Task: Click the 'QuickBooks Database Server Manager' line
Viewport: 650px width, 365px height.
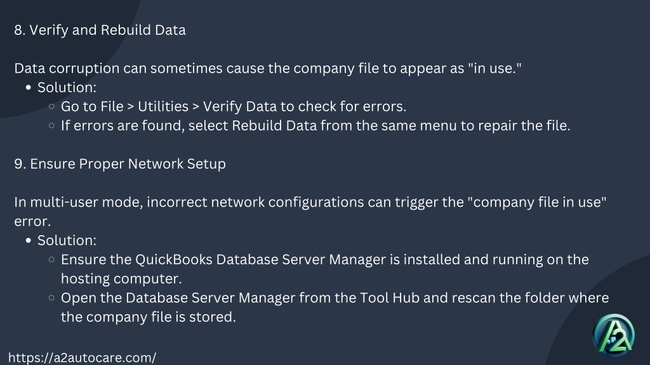Action: pyautogui.click(x=324, y=260)
